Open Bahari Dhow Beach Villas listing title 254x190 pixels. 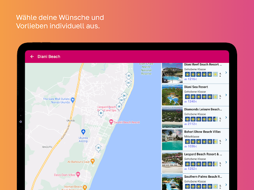tap(202, 132)
